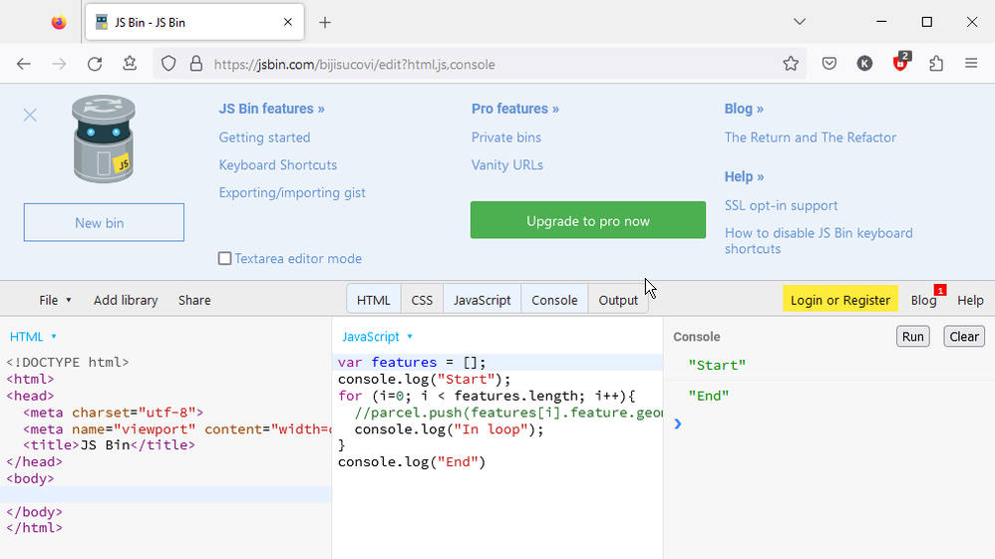
Task: Close the JS Bin browser tab
Action: click(287, 22)
